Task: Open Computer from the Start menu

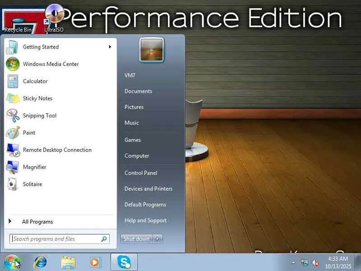Action: 137,156
